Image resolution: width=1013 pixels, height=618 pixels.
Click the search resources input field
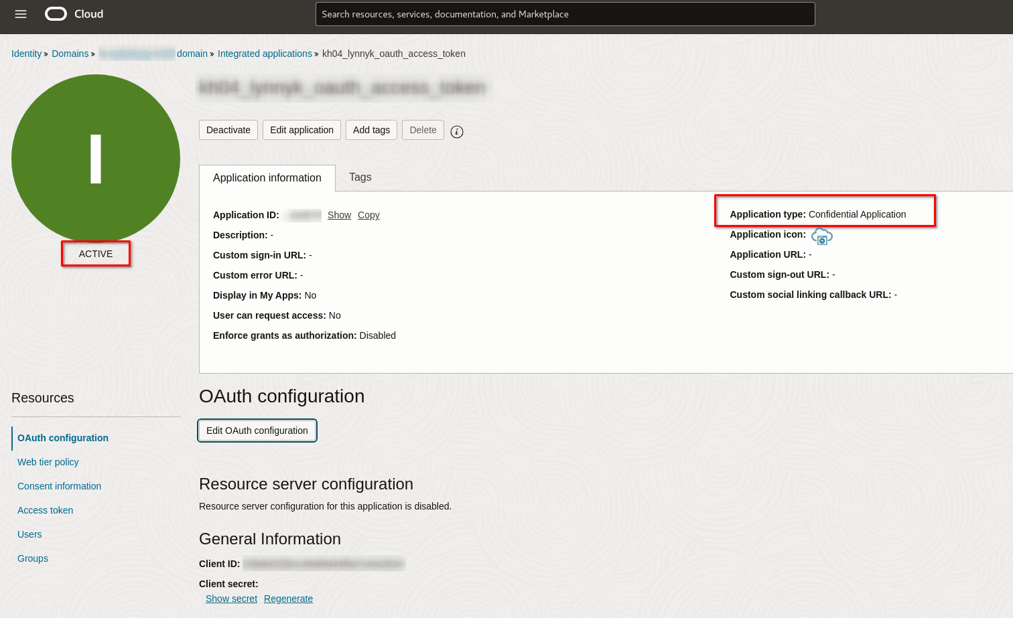pos(565,13)
